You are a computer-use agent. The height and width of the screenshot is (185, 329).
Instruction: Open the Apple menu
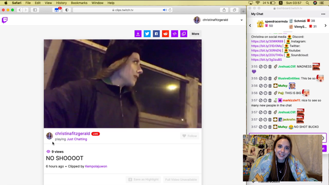6,3
